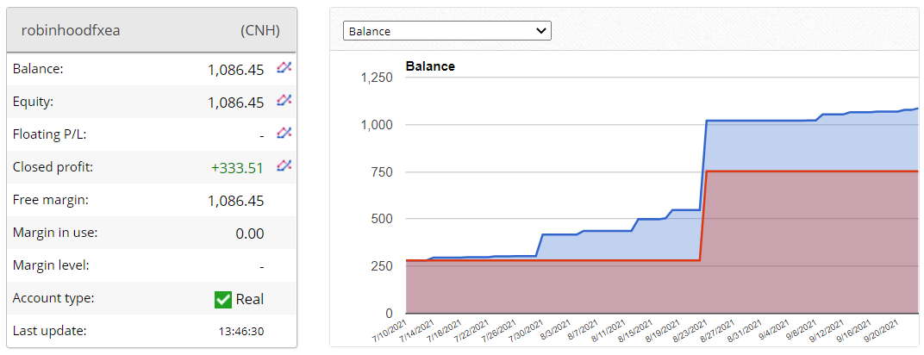
Task: Open the Balance chart type dropdown
Action: point(446,31)
